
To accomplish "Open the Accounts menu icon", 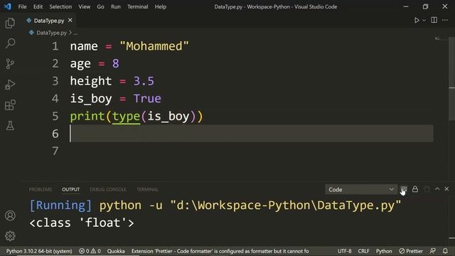I will pos(10,215).
